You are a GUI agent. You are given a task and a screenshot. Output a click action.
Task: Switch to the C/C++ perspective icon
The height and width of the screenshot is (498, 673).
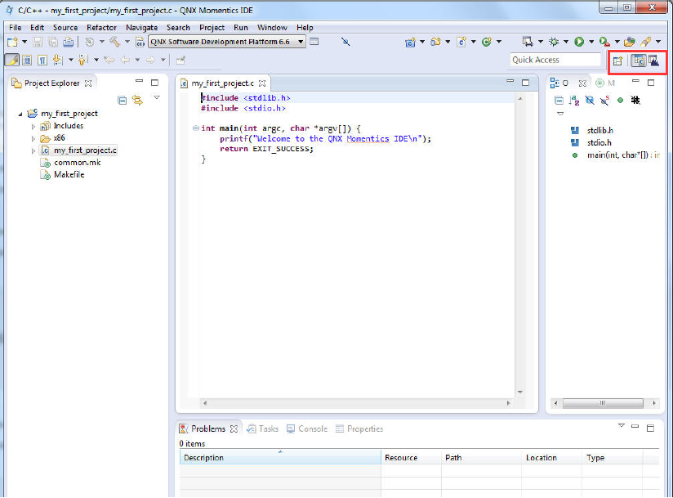pyautogui.click(x=639, y=61)
